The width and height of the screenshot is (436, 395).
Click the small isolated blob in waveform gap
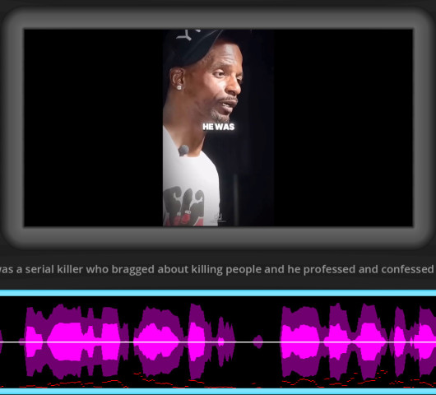[x=258, y=342]
